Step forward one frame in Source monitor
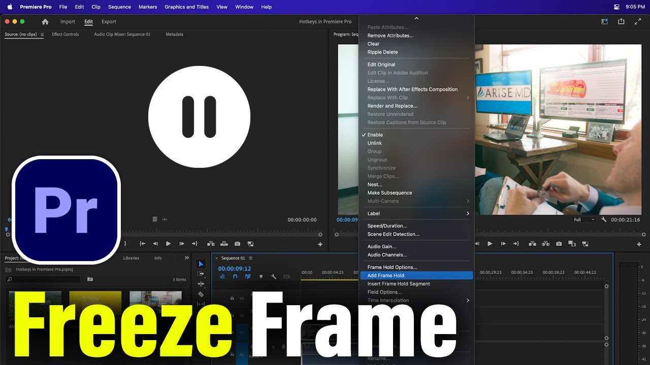The width and height of the screenshot is (650, 365). pos(182,244)
